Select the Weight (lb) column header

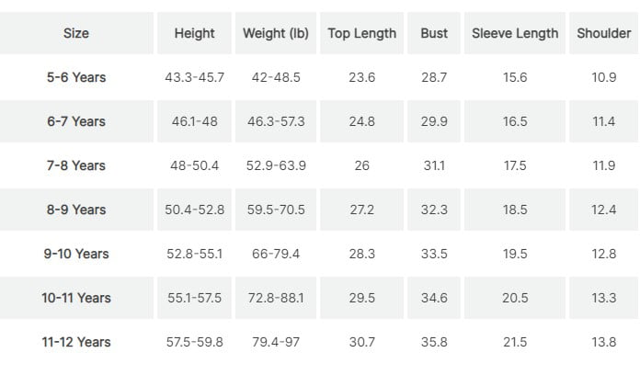tap(276, 33)
